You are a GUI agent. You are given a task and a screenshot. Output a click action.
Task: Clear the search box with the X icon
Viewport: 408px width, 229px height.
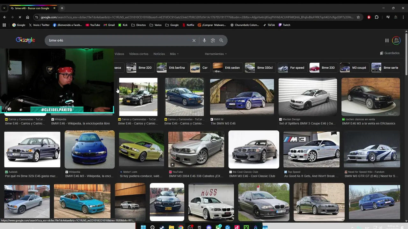[x=194, y=40]
